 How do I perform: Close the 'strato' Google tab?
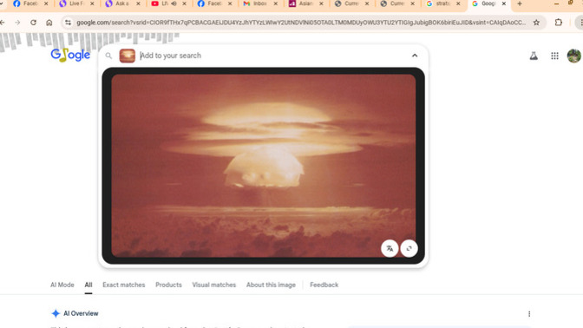point(458,3)
